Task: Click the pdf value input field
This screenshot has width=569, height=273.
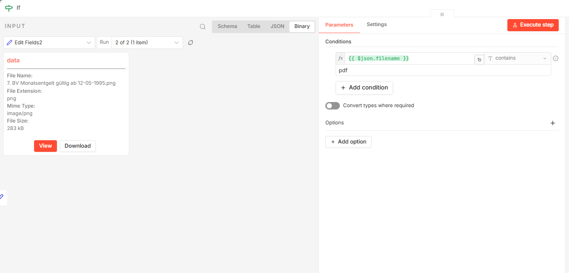Action: pyautogui.click(x=443, y=70)
